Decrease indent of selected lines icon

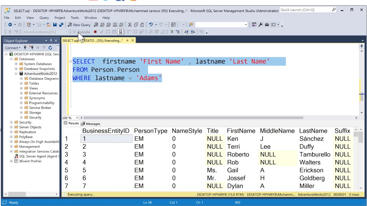(186, 32)
